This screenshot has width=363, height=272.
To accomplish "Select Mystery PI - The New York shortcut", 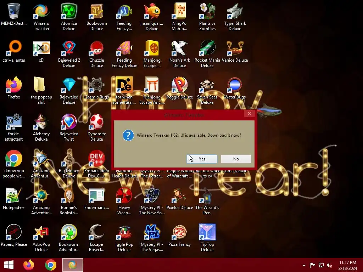I will point(152,201).
